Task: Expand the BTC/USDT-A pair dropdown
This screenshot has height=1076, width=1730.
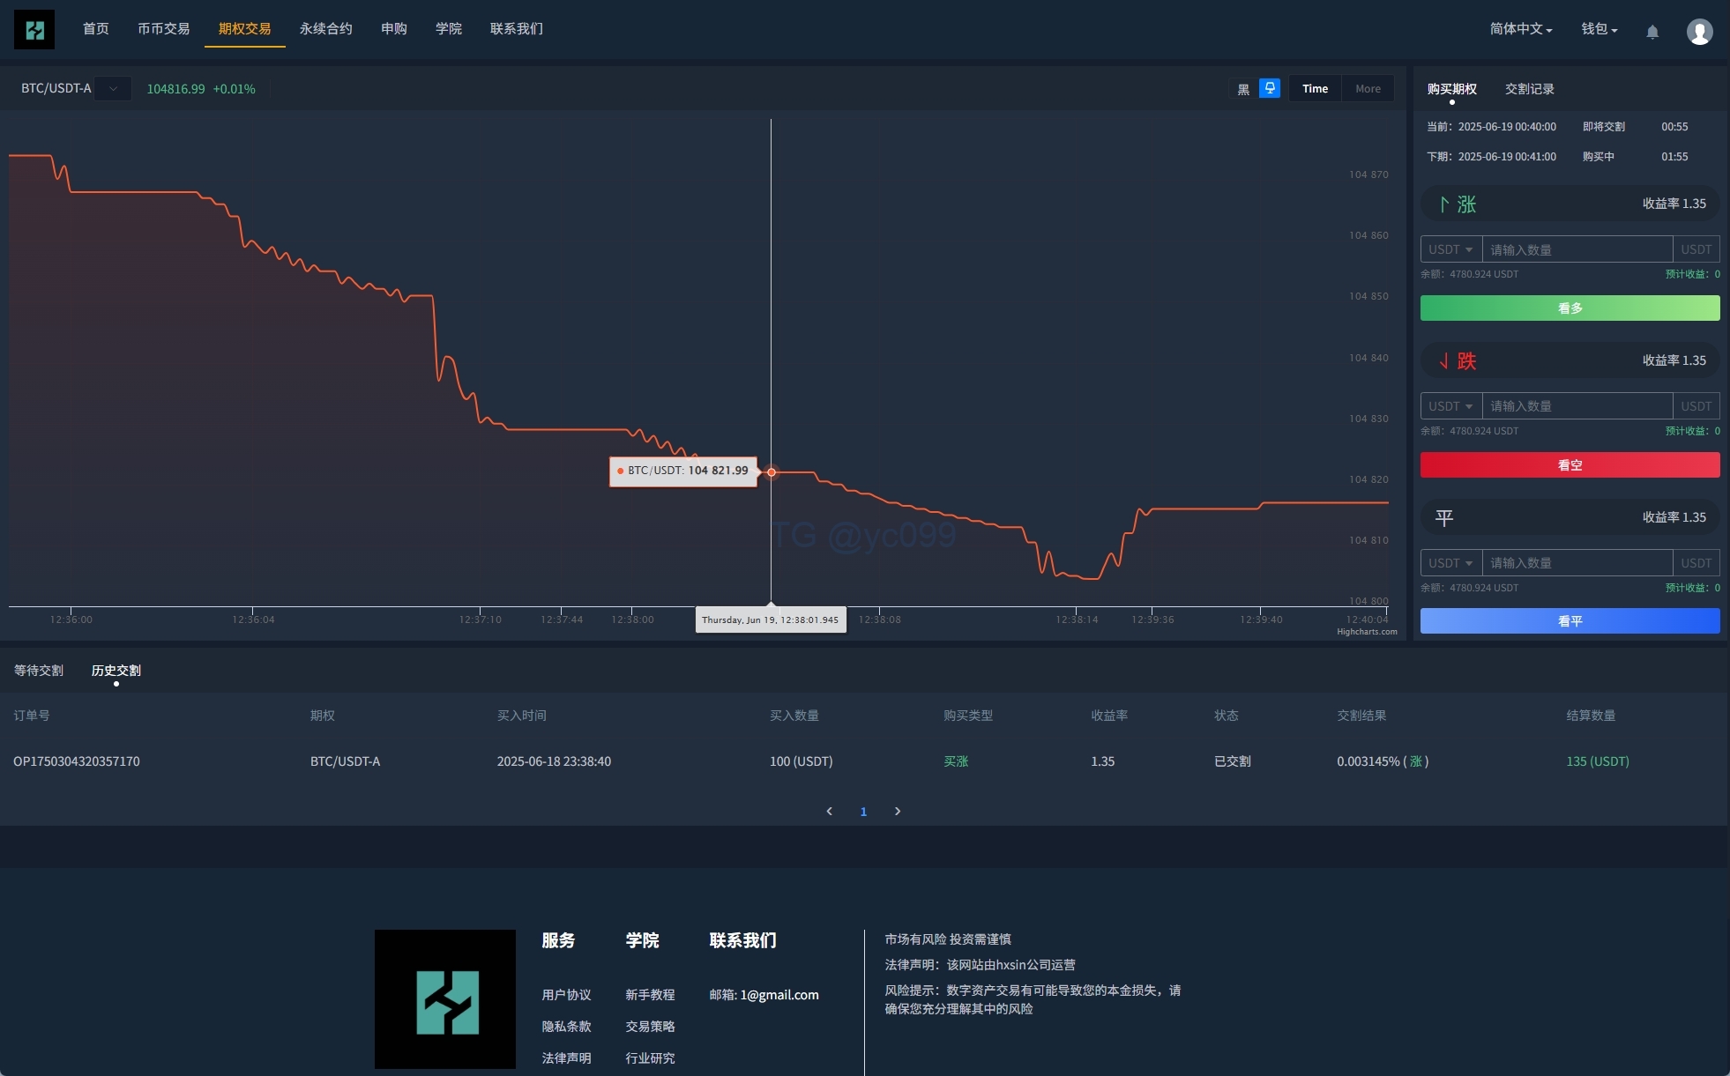Action: click(x=113, y=88)
